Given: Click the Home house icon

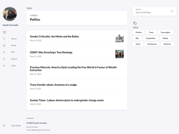Looking at the screenshot, I should point(4,45).
